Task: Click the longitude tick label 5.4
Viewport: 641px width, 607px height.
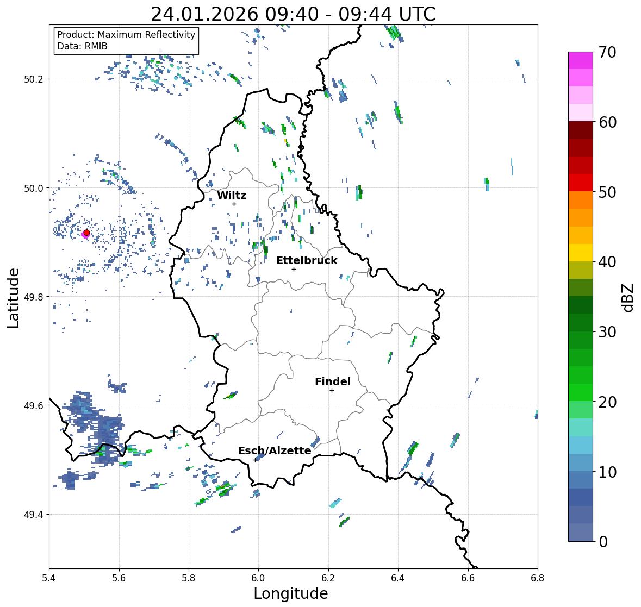Action: 49,578
